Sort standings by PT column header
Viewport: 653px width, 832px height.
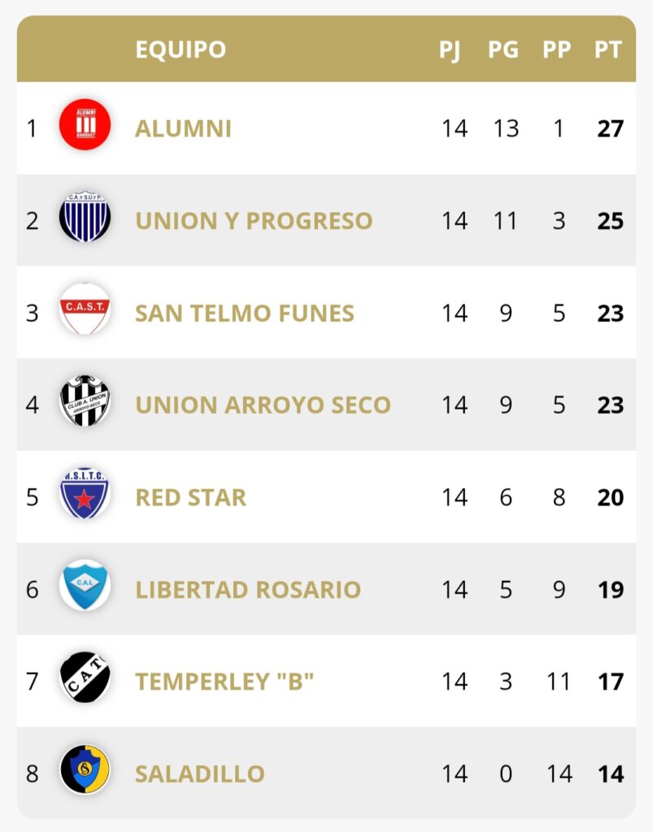click(x=608, y=50)
